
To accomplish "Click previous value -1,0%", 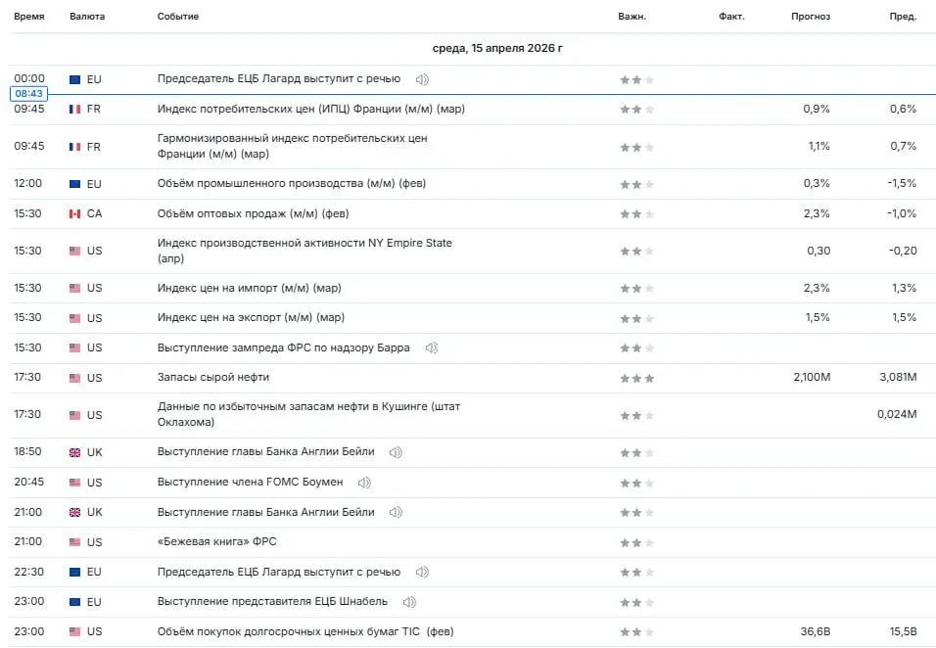I will [x=902, y=213].
